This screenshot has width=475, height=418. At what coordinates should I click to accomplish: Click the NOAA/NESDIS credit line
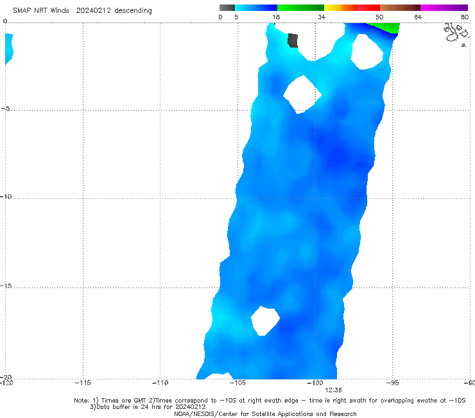click(x=265, y=413)
